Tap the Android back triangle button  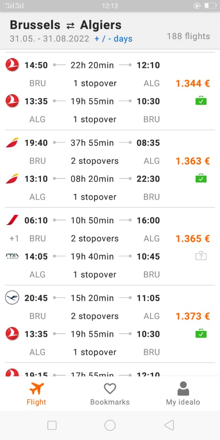(169, 425)
